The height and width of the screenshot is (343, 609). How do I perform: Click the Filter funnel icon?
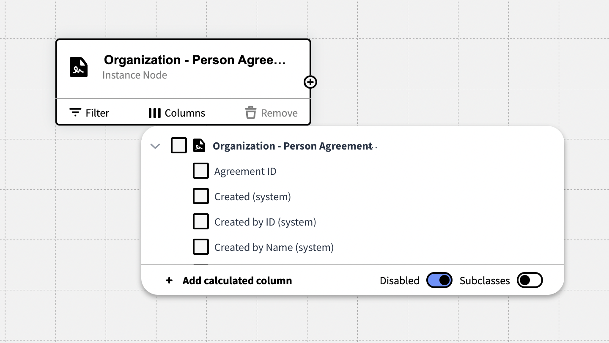coord(75,113)
